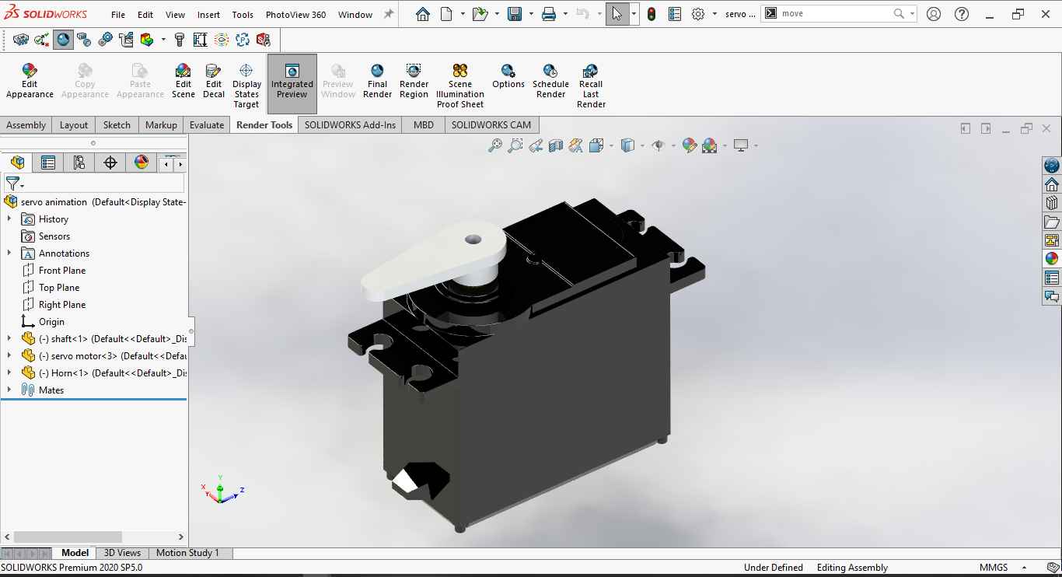Open the PhotoView 360 menu

tap(295, 15)
